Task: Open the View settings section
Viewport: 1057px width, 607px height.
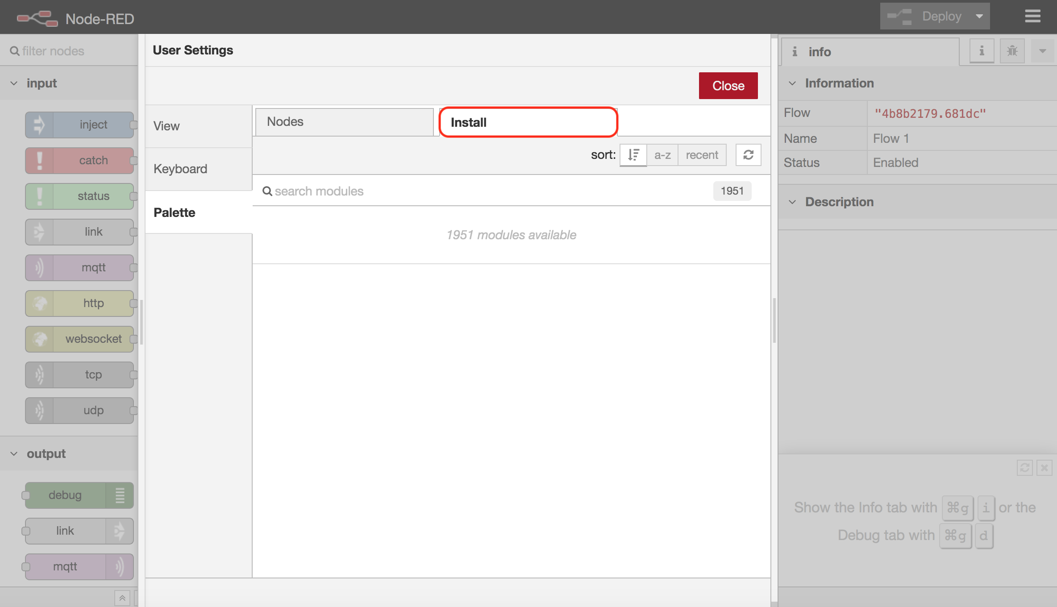Action: (199, 126)
